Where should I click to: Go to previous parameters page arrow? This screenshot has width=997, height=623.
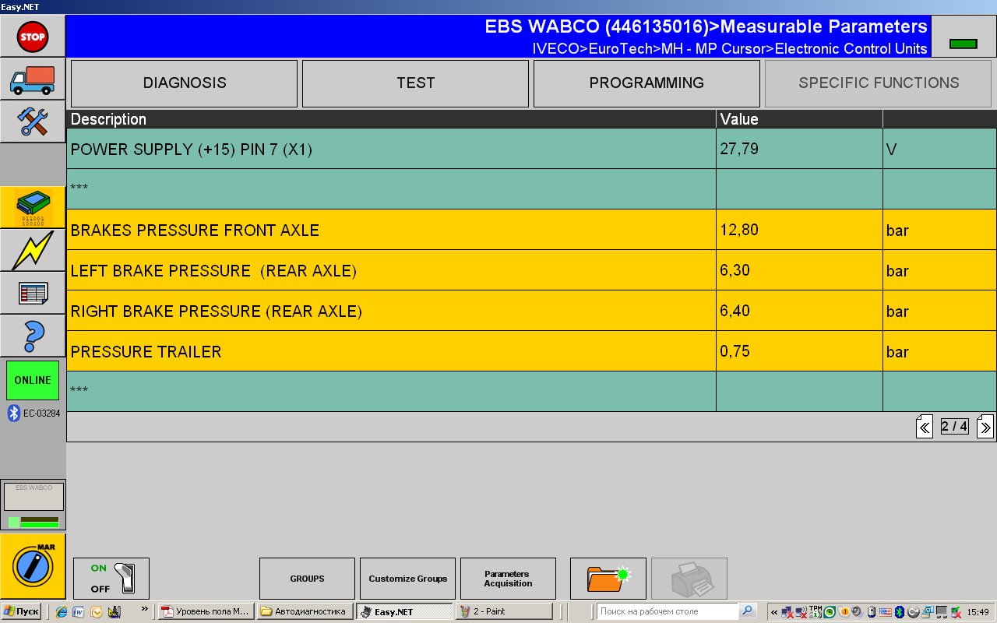tap(925, 427)
